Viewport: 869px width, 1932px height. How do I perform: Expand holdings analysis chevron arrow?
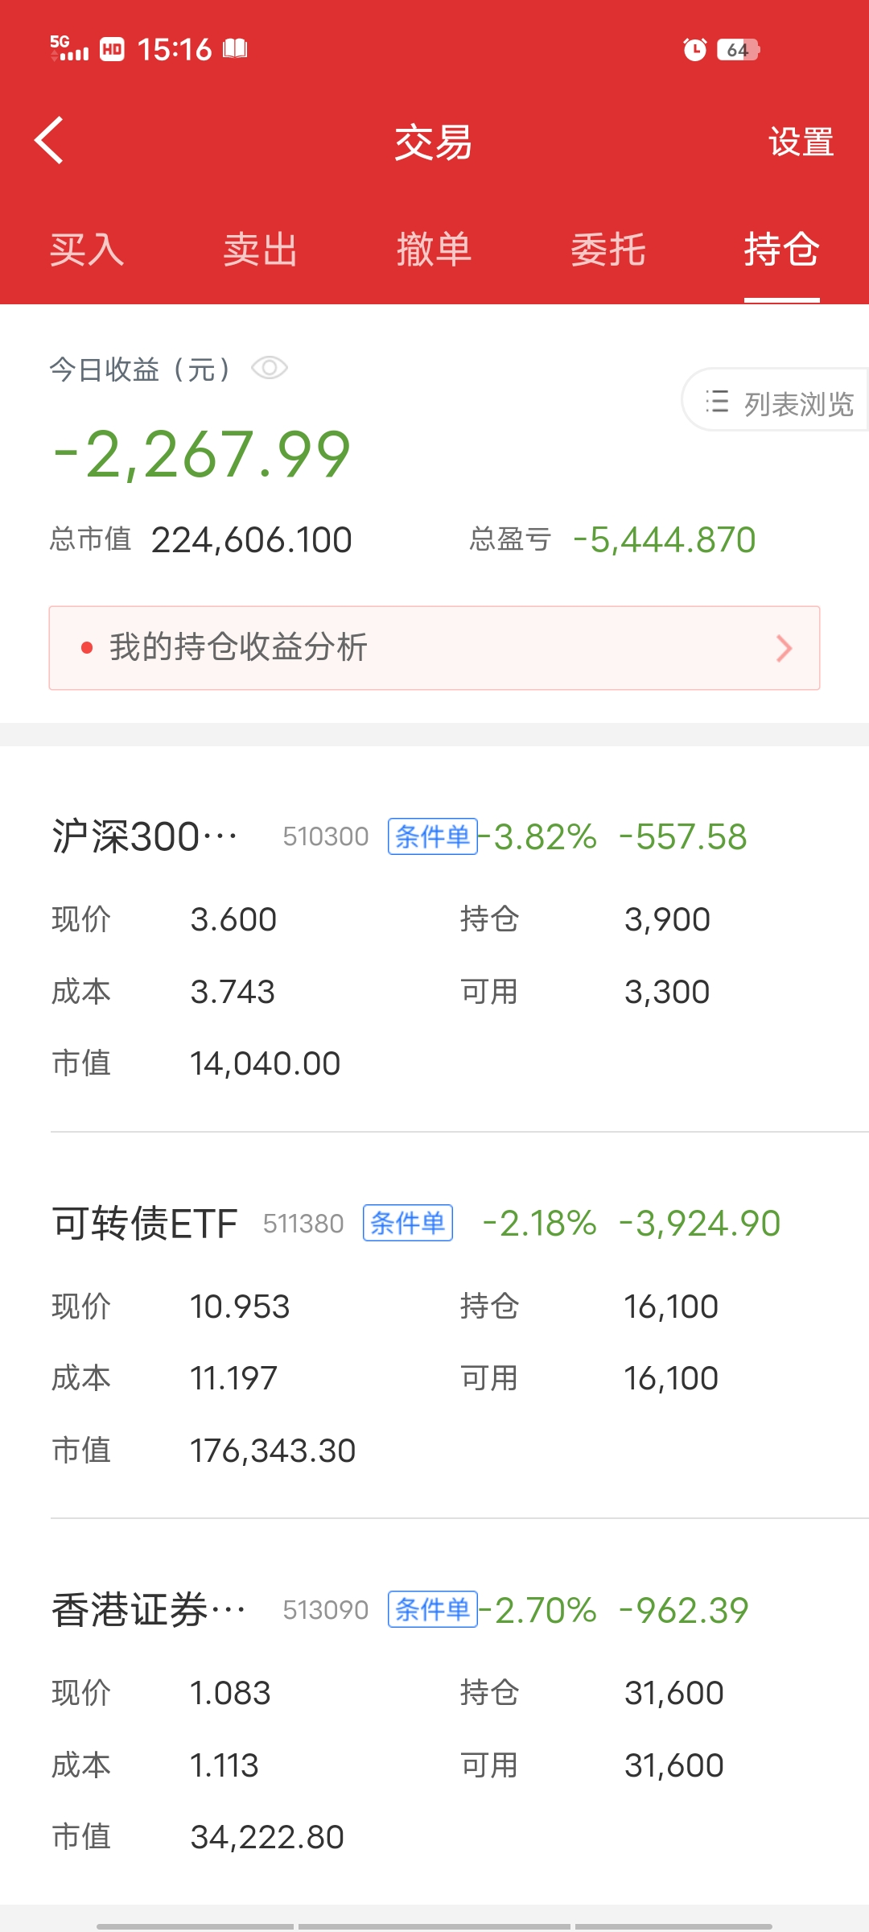pos(785,648)
